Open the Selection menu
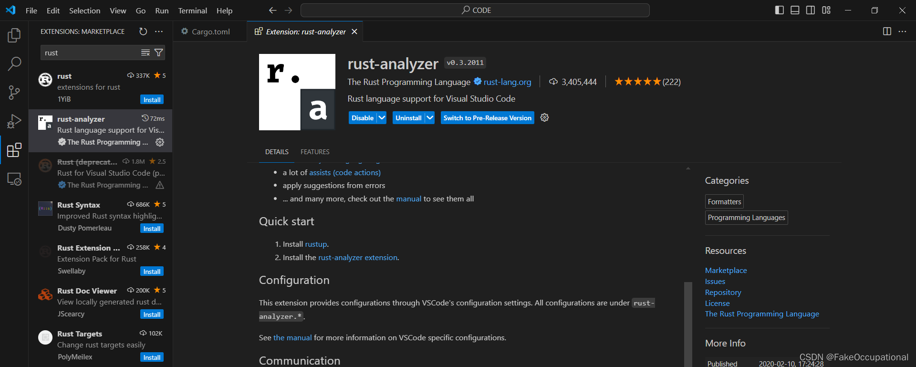The image size is (916, 367). (x=85, y=10)
